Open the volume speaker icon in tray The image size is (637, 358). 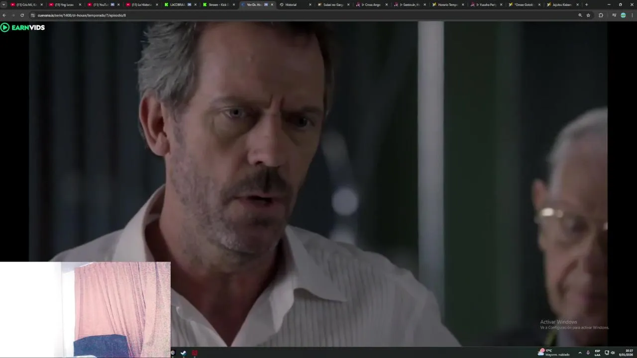click(613, 353)
